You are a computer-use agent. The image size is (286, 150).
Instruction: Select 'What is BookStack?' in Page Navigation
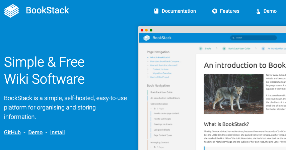coord(160,57)
